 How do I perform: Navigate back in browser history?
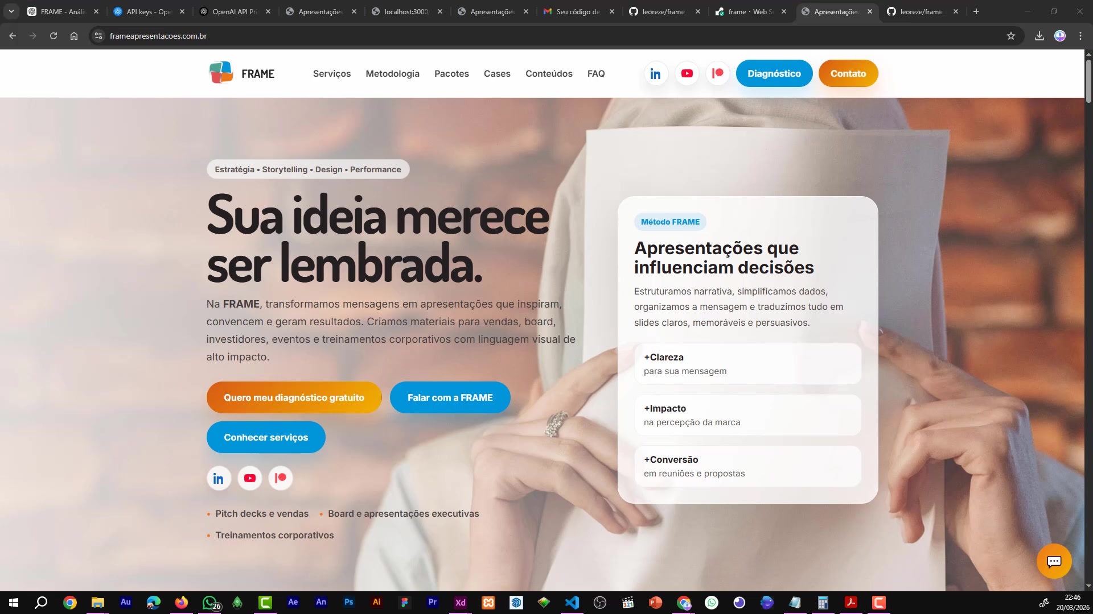13,36
